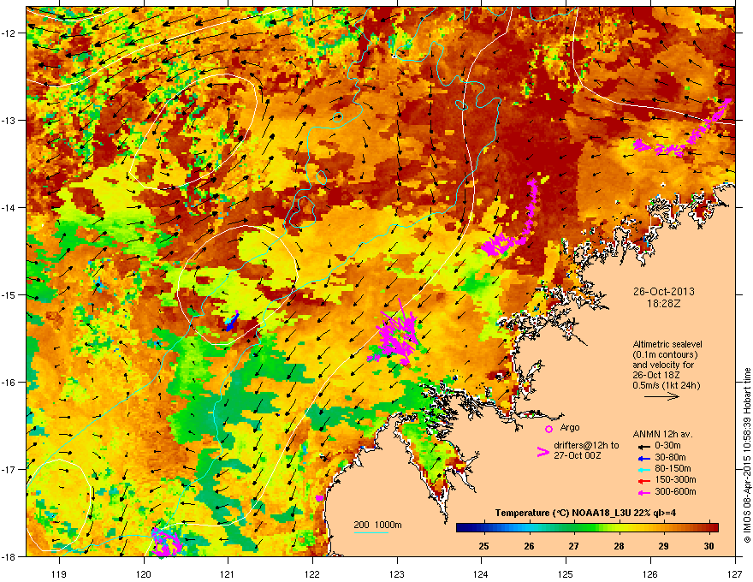Screen dimensions: 753x582
Task: Click the '27-Oct 00Z' legend label
Action: [x=578, y=455]
